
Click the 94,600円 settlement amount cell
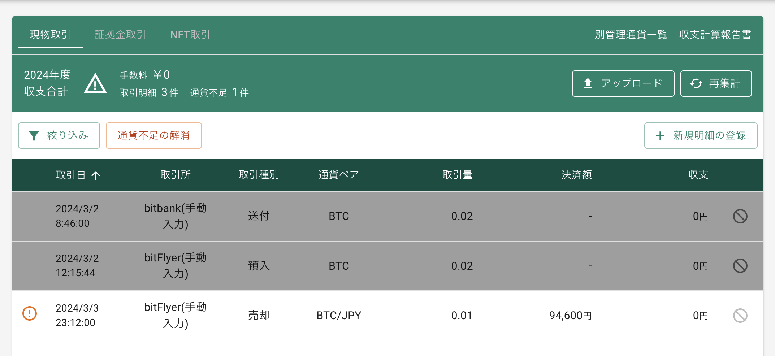point(570,316)
